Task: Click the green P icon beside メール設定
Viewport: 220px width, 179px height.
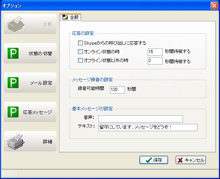Action: pos(13,83)
